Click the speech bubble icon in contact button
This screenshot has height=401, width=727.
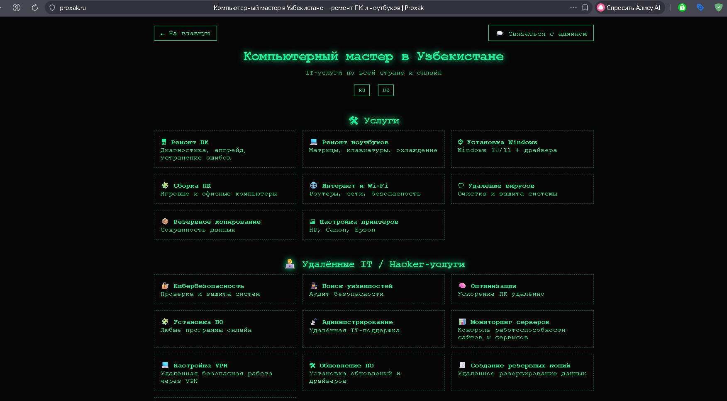click(500, 33)
